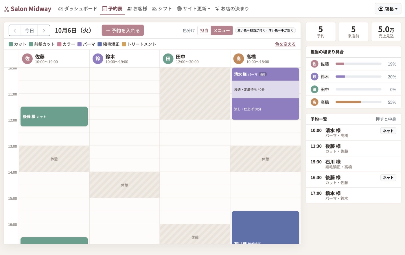Open the シフト page
The width and height of the screenshot is (405, 255).
coord(162,9)
